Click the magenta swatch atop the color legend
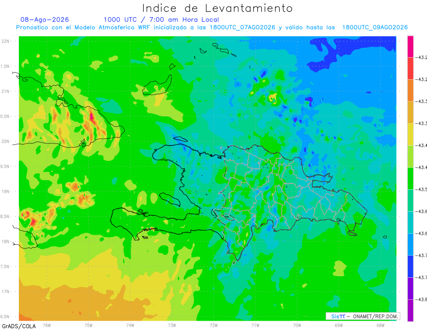 point(410,46)
